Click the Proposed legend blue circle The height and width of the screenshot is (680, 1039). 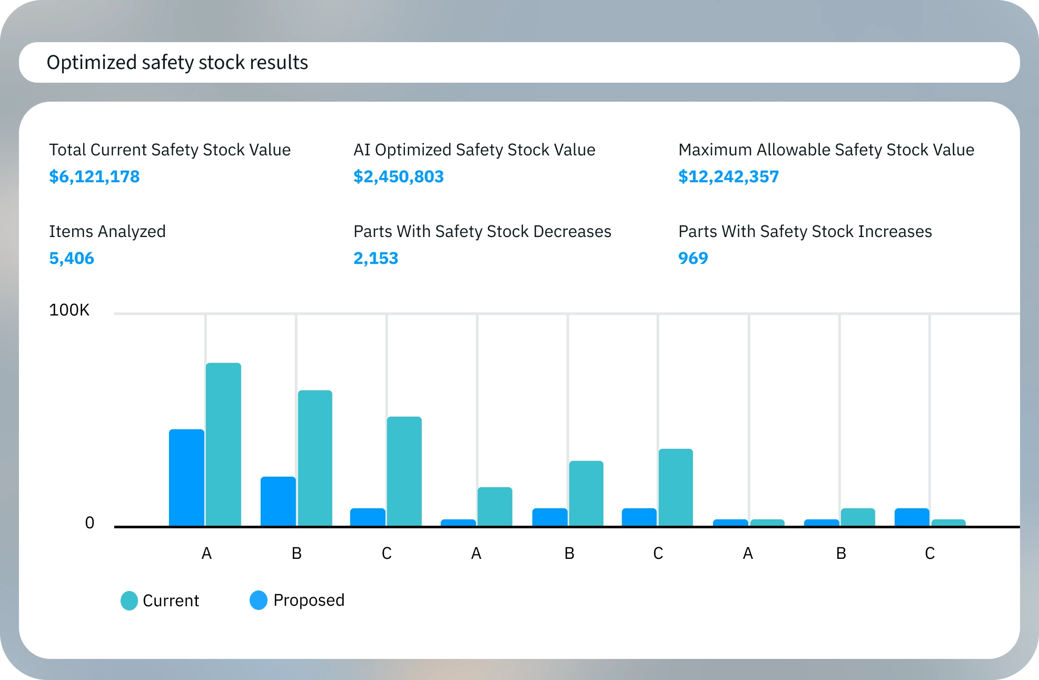click(259, 600)
